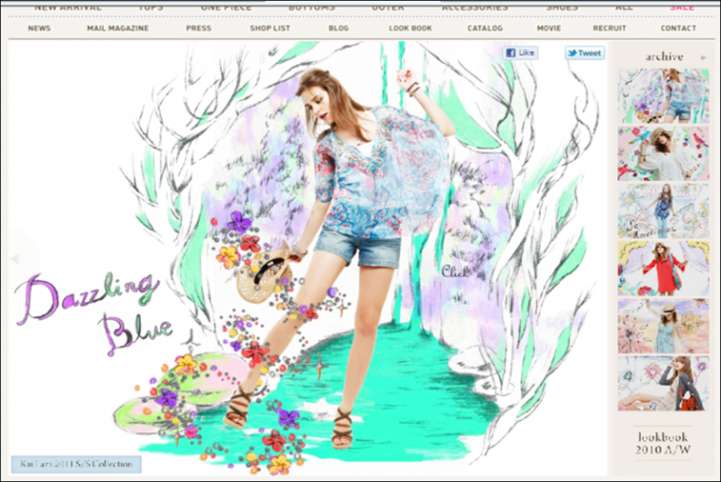Click the Twitter Tweet button
Image resolution: width=721 pixels, height=482 pixels.
pos(584,53)
